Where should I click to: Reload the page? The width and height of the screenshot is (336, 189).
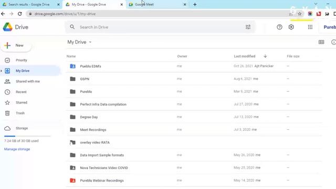pyautogui.click(x=20, y=14)
